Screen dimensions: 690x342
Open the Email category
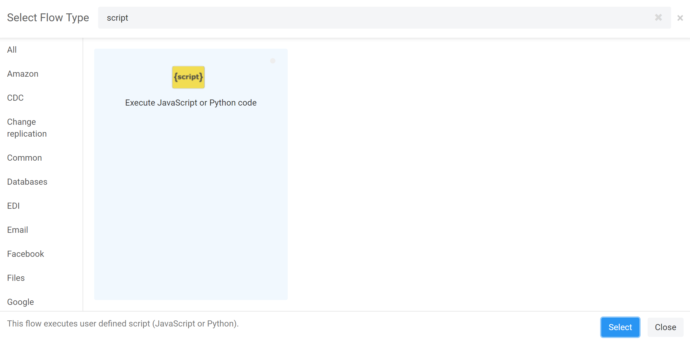point(17,230)
